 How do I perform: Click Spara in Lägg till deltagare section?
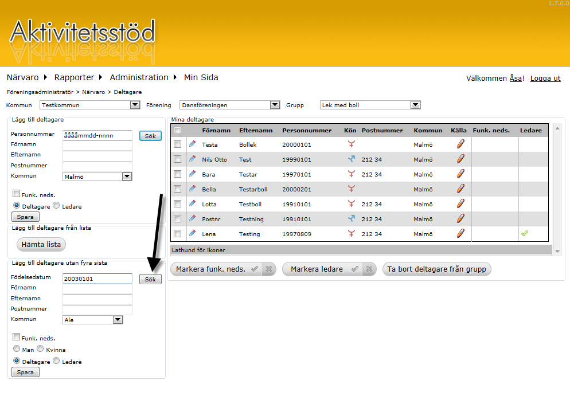[x=25, y=217]
